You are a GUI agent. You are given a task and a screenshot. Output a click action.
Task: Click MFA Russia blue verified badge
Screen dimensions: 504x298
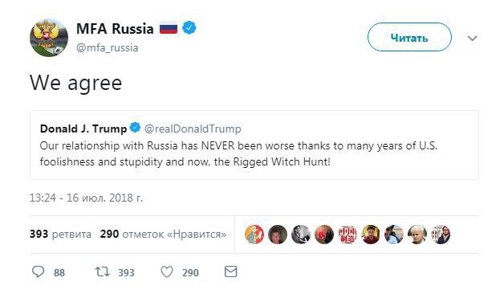coord(189,28)
